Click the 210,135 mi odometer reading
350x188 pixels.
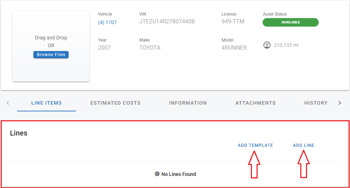point(286,45)
